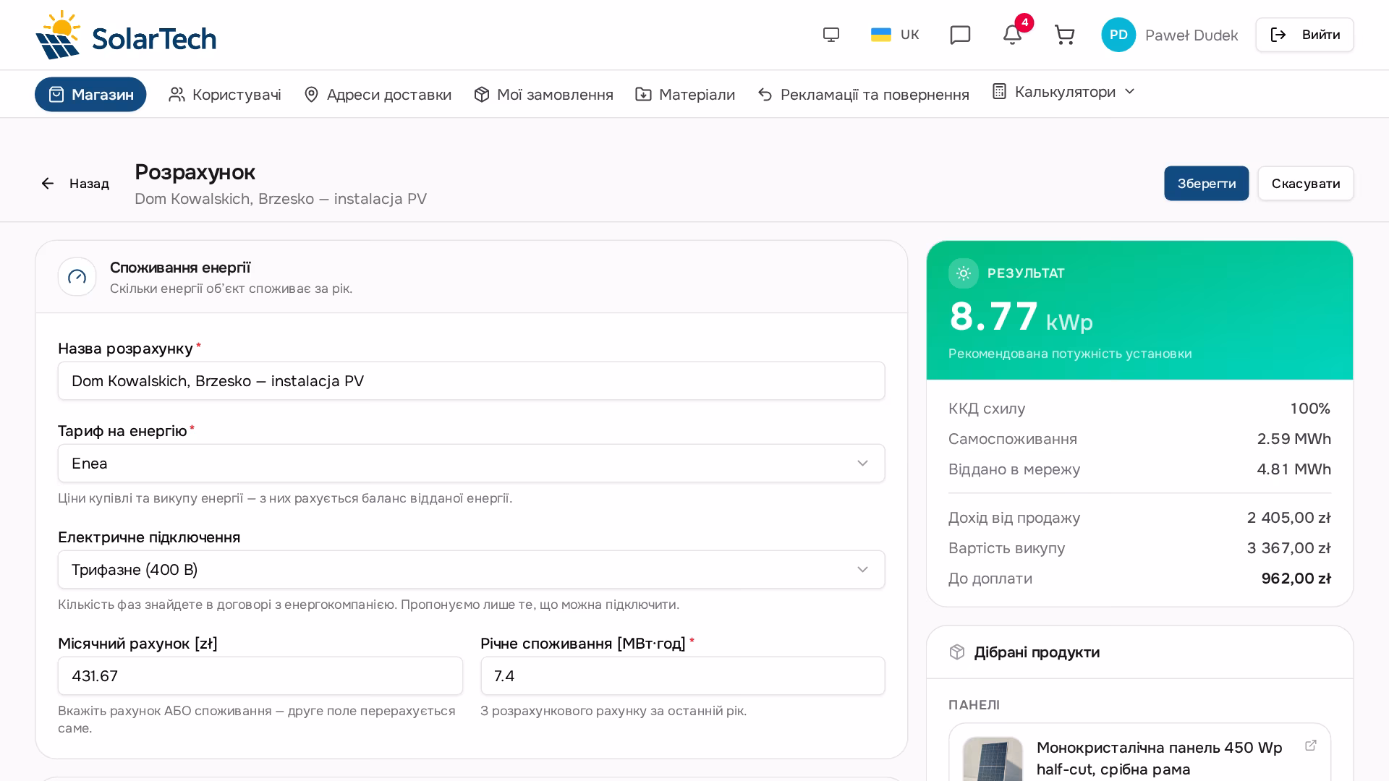Click the Дохід від продажу 2 405,00 zł value
1389x781 pixels.
click(x=1288, y=518)
